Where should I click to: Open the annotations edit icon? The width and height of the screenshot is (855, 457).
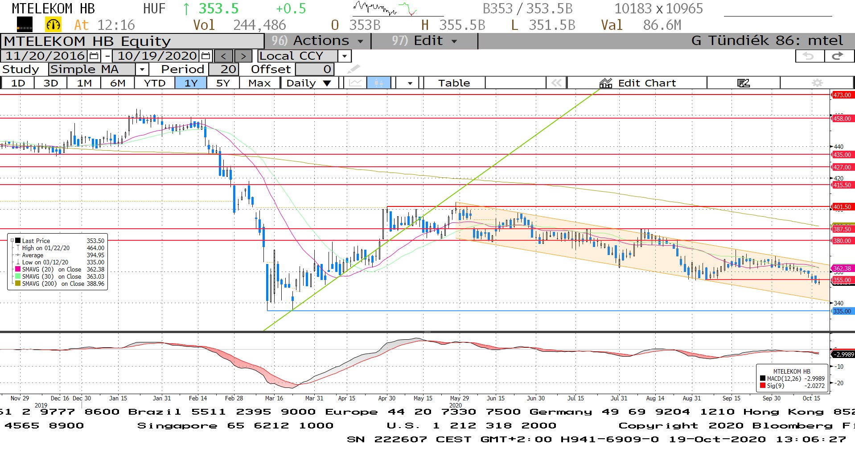point(743,83)
